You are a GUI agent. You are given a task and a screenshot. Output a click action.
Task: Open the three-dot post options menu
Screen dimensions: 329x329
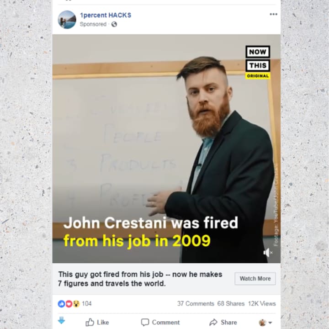tap(273, 14)
